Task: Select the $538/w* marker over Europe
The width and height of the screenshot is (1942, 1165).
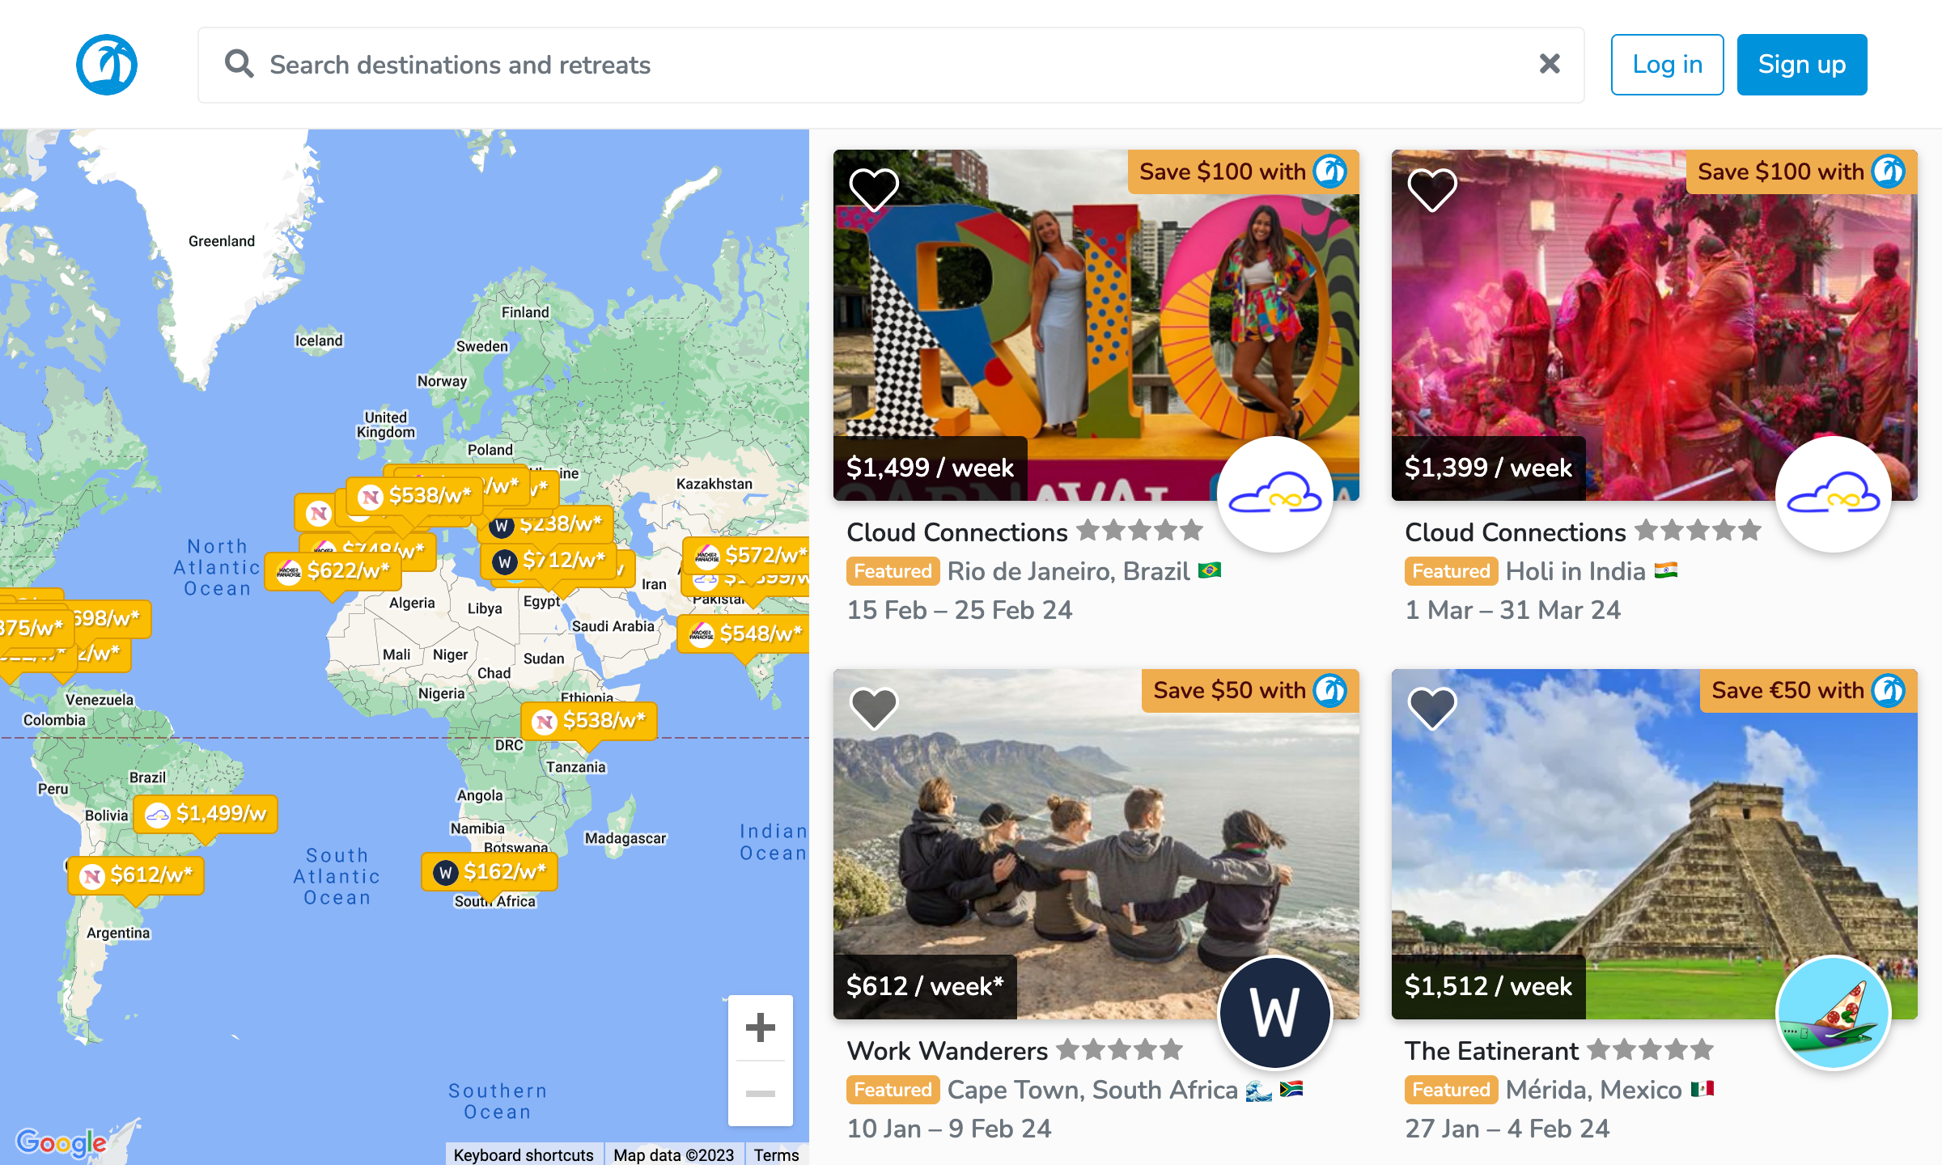Action: (x=414, y=495)
